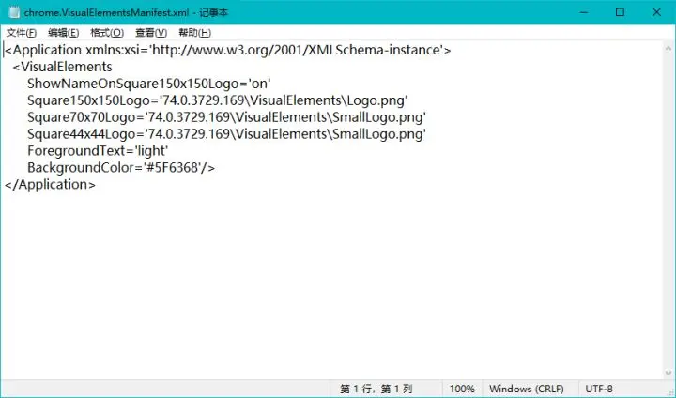The image size is (676, 398).
Task: Click the 100% zoom status entry
Action: click(x=462, y=389)
